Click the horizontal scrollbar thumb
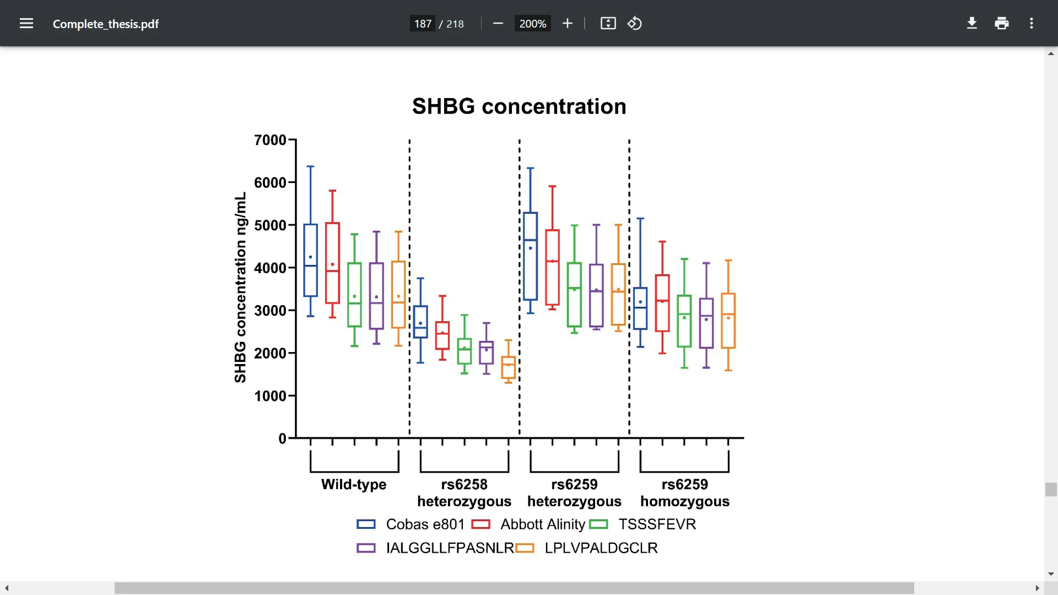This screenshot has width=1058, height=595. (x=514, y=588)
